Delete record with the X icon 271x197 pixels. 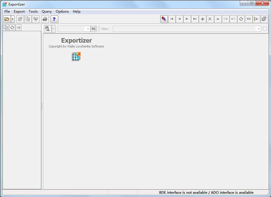click(x=210, y=19)
